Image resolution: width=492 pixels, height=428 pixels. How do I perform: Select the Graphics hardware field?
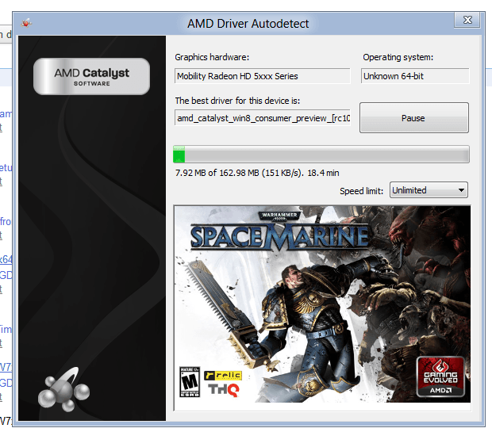point(263,76)
